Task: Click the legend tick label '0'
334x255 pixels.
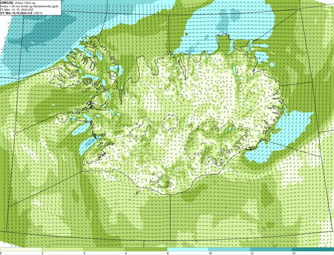Action: 1,253
